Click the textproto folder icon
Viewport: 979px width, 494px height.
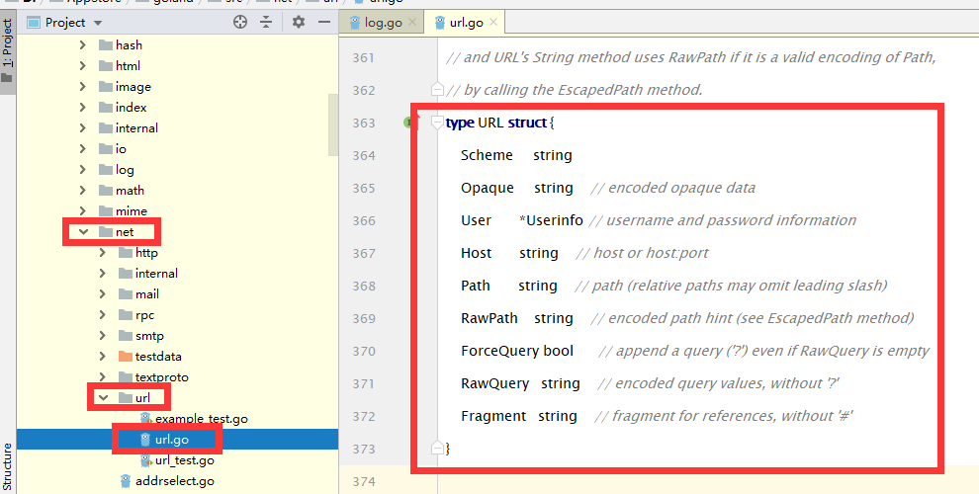125,376
